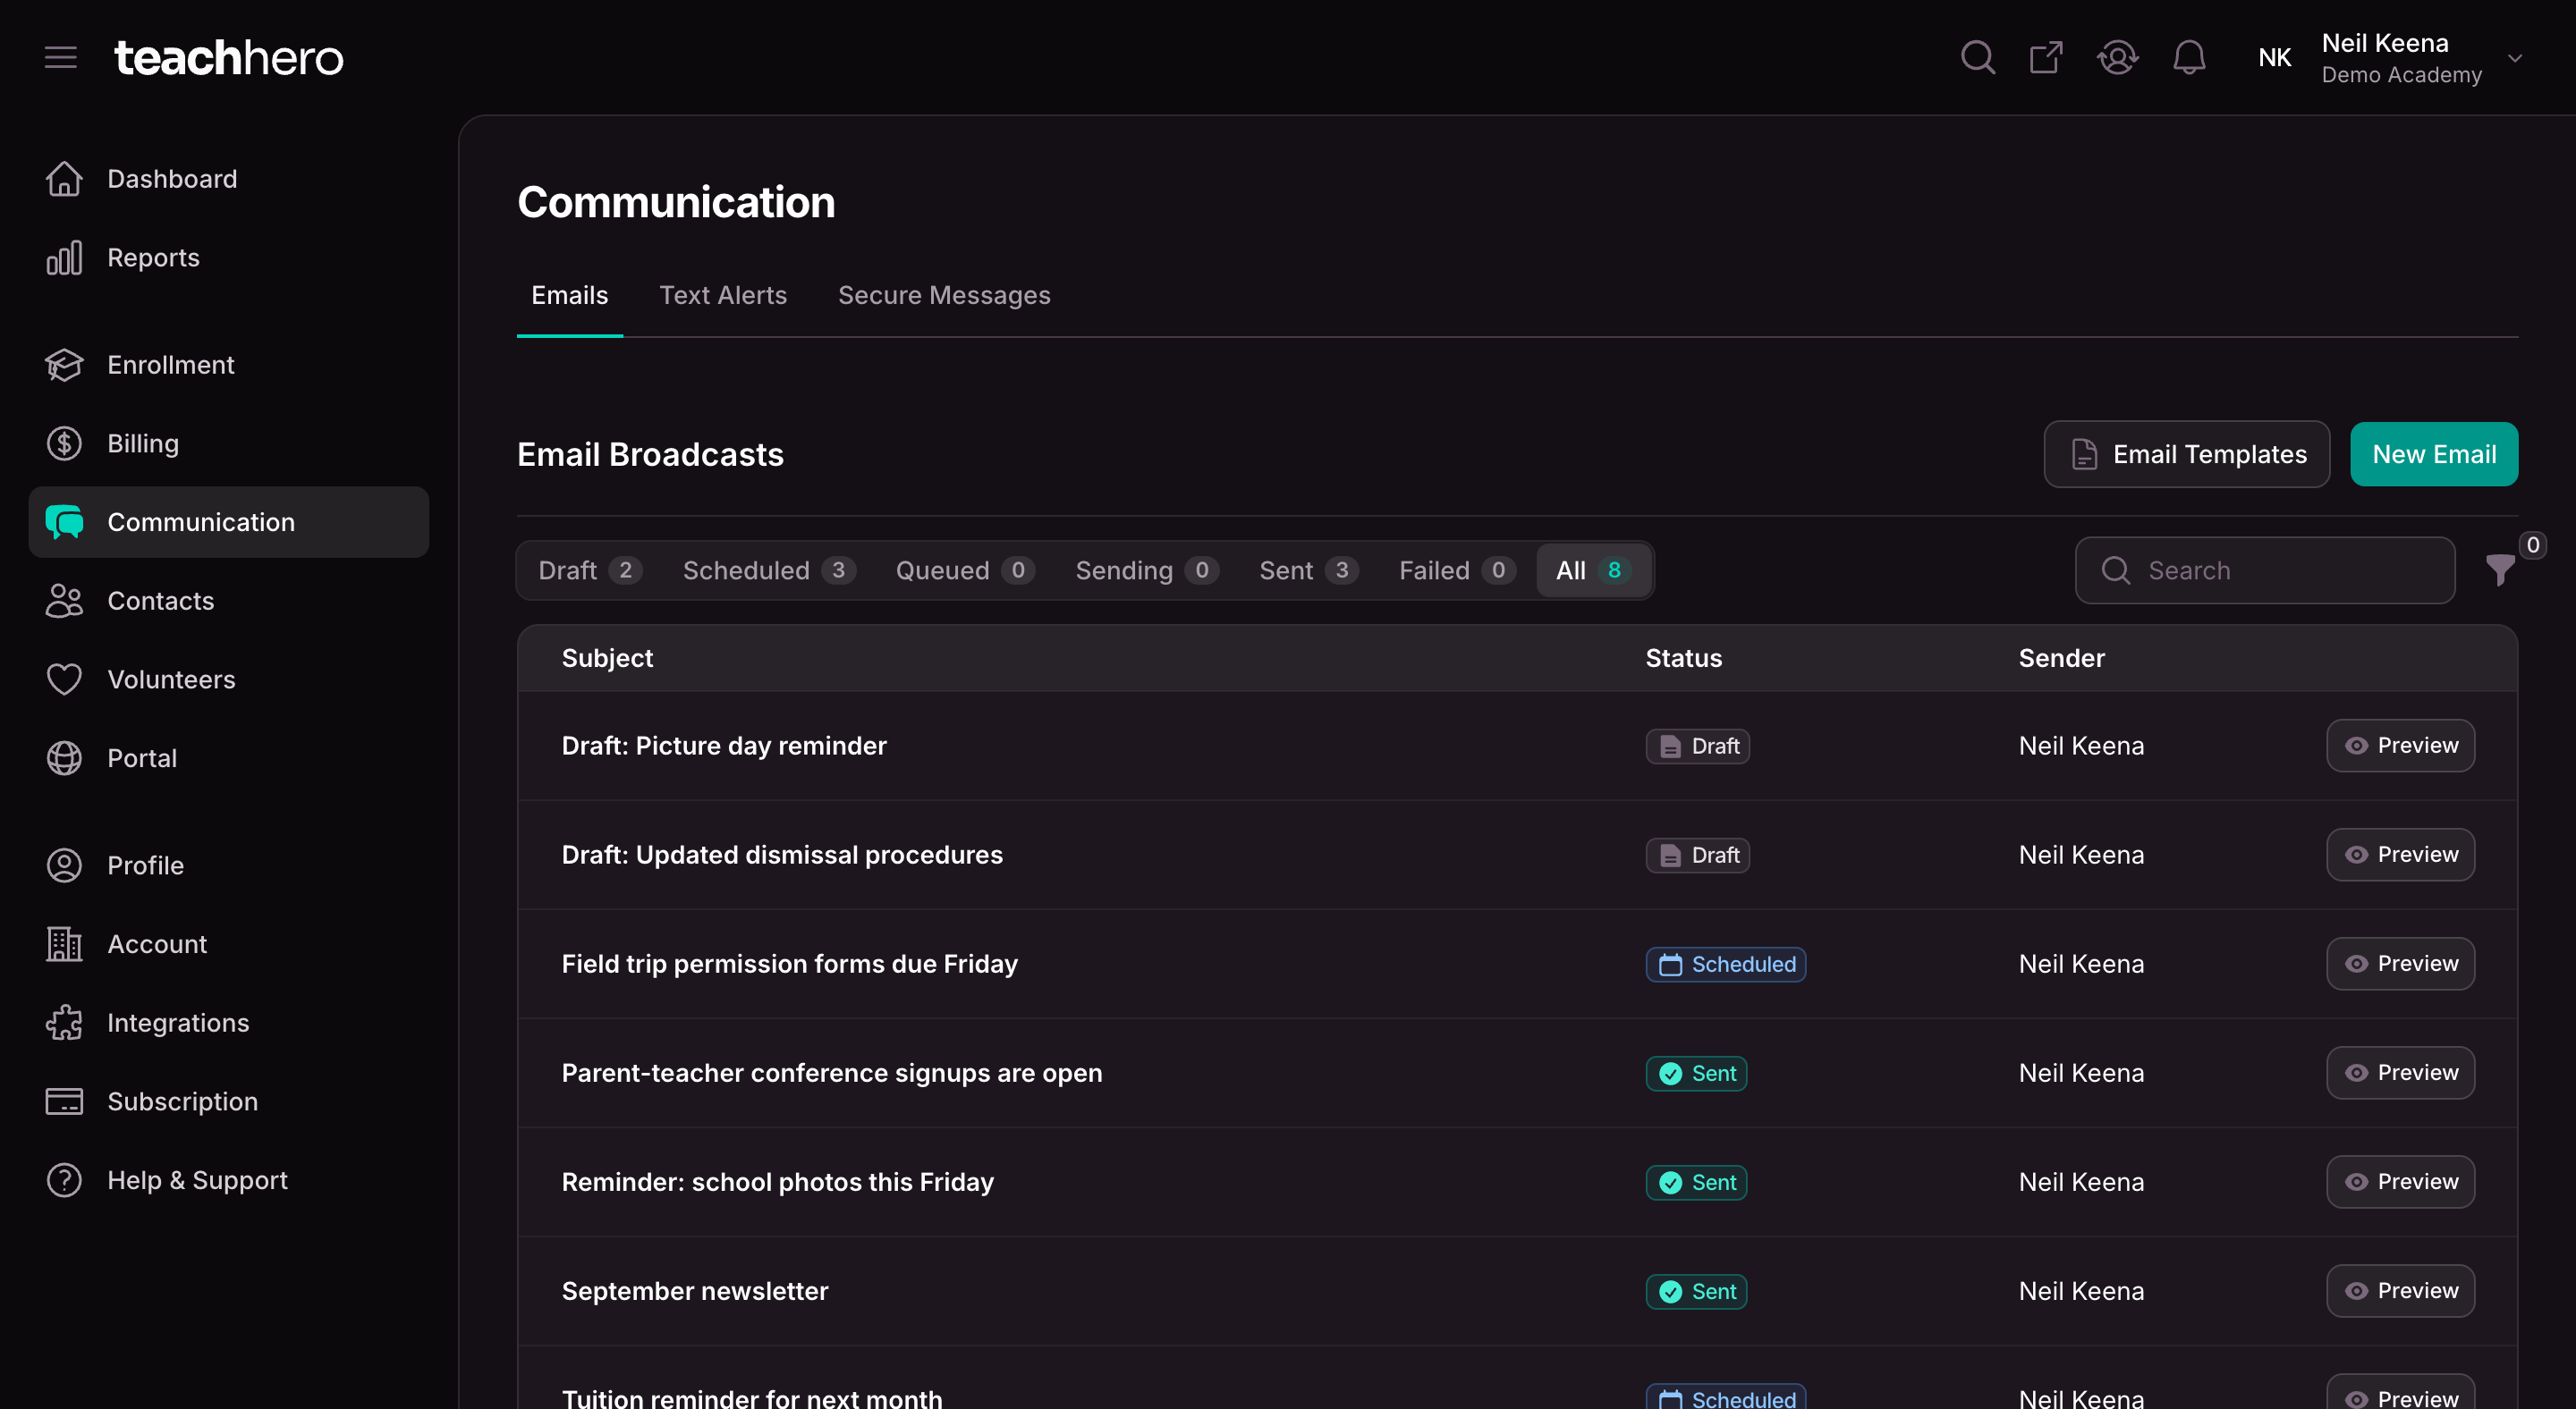Filter broadcasts by Queued status
The image size is (2576, 1409).
(964, 570)
